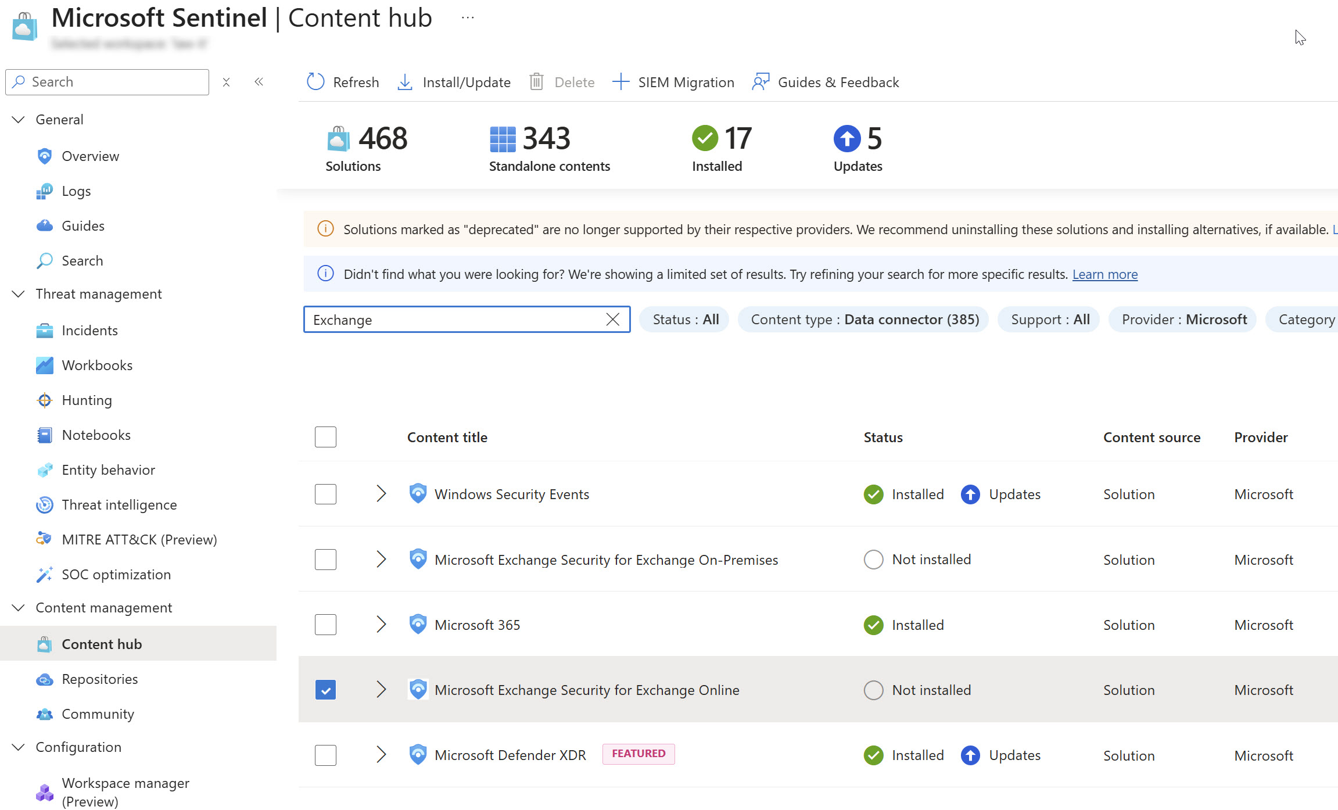1338x810 pixels.
Task: Collapse the sidebar with double chevron
Action: (259, 82)
